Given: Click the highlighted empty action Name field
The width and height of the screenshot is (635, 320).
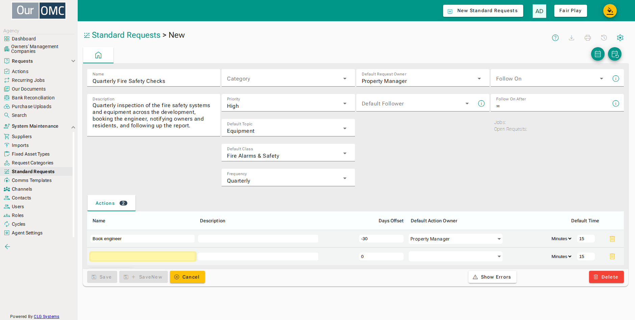Looking at the screenshot, I should click(x=143, y=256).
